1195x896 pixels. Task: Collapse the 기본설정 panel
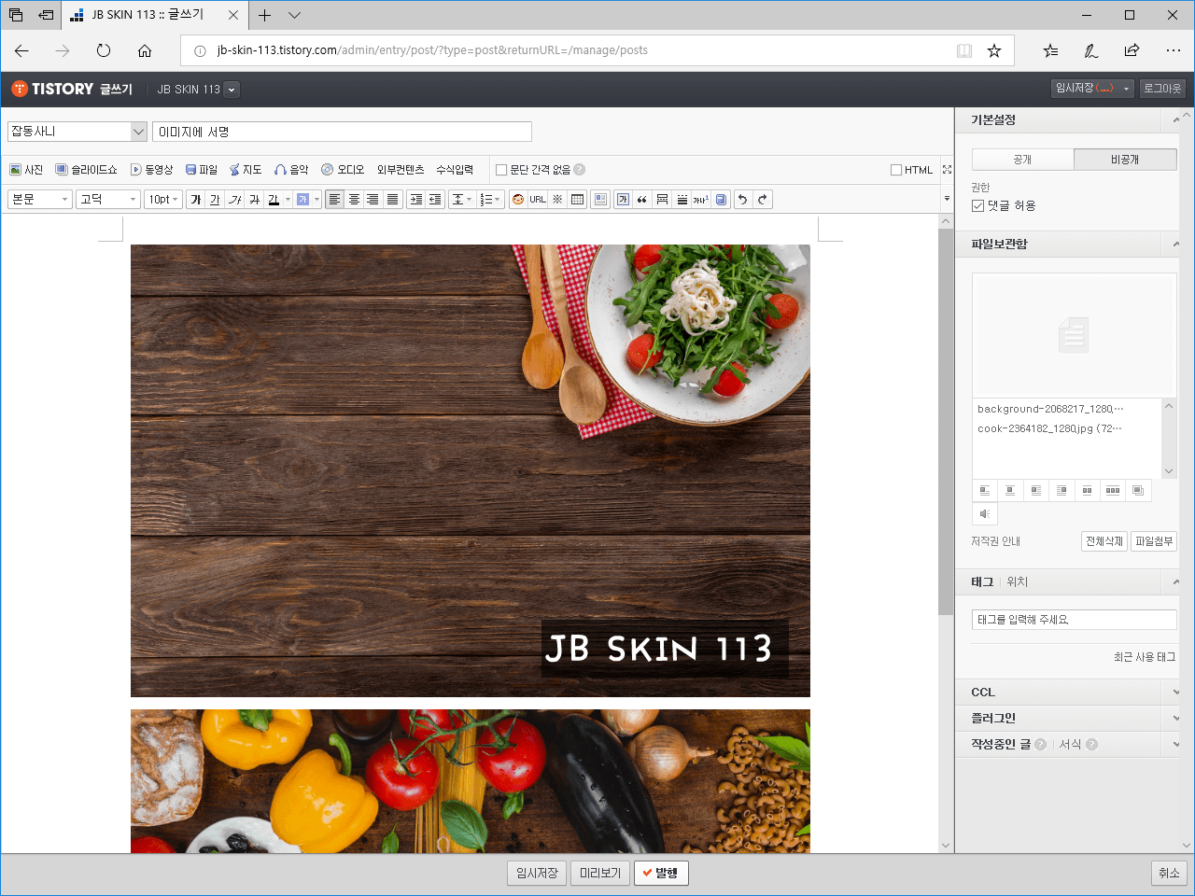(x=1175, y=120)
